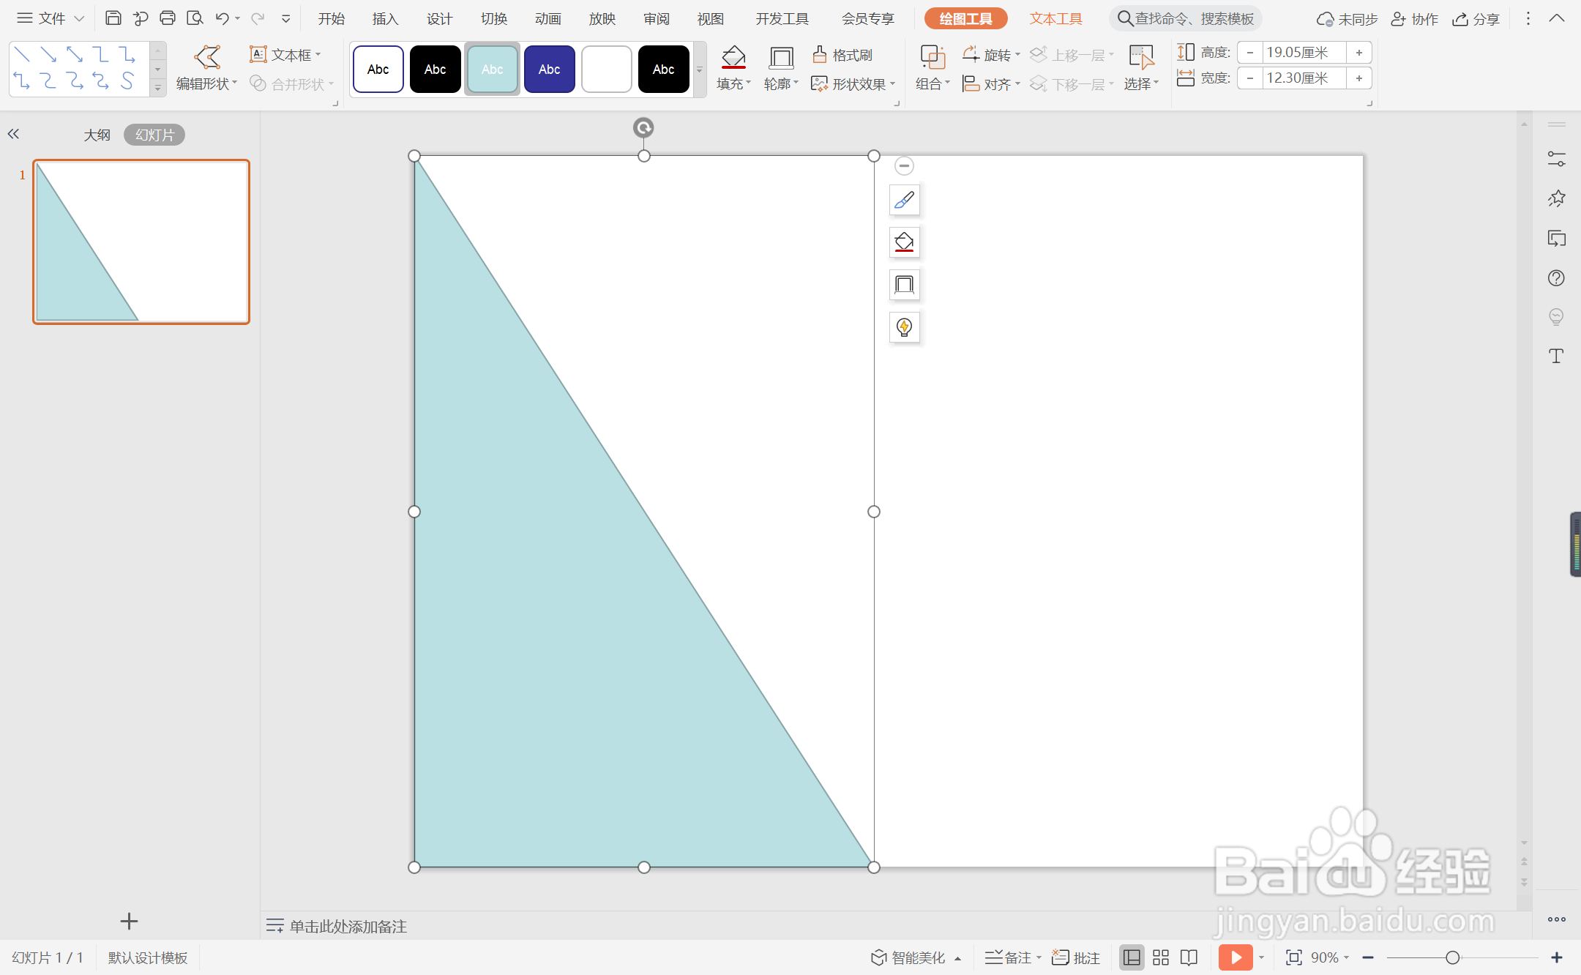Click the floating shape fill bucket icon
This screenshot has height=975, width=1581.
(904, 242)
